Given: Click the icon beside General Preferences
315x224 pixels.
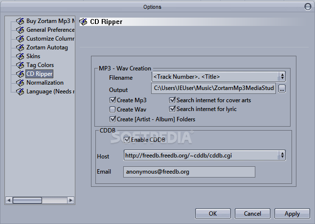Looking at the screenshot, I should [x=20, y=30].
